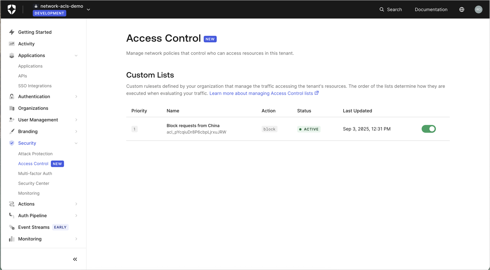Click the globe language icon in top bar

462,9
